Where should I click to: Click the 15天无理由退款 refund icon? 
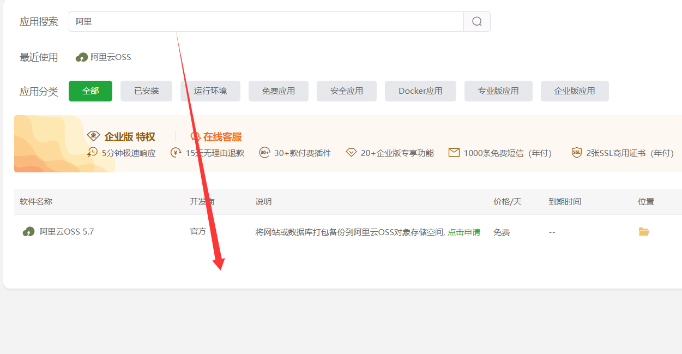(x=176, y=153)
